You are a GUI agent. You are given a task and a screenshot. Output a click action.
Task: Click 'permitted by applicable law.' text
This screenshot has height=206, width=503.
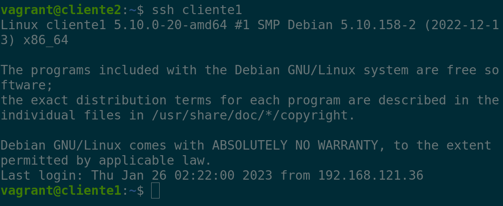106,161
